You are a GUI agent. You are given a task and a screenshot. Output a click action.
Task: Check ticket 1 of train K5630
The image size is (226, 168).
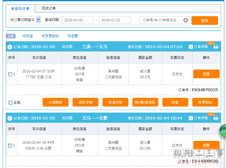click(10, 145)
